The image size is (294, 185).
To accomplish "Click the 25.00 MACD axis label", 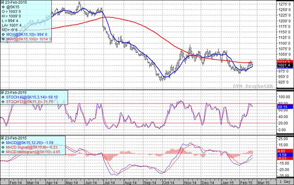I will coord(284,139).
